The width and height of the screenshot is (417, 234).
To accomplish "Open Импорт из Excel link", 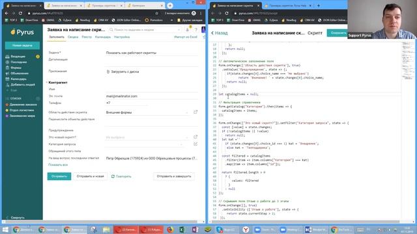I will [x=186, y=37].
